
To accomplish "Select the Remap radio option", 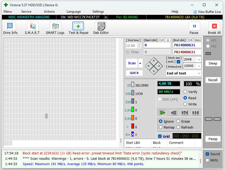I will coord(161,127).
